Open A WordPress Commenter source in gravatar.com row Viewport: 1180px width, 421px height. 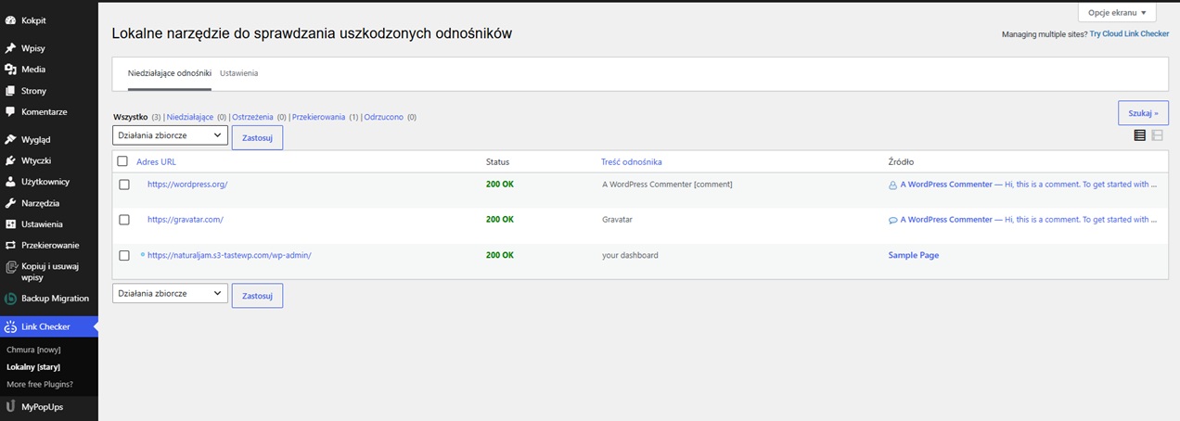(946, 220)
